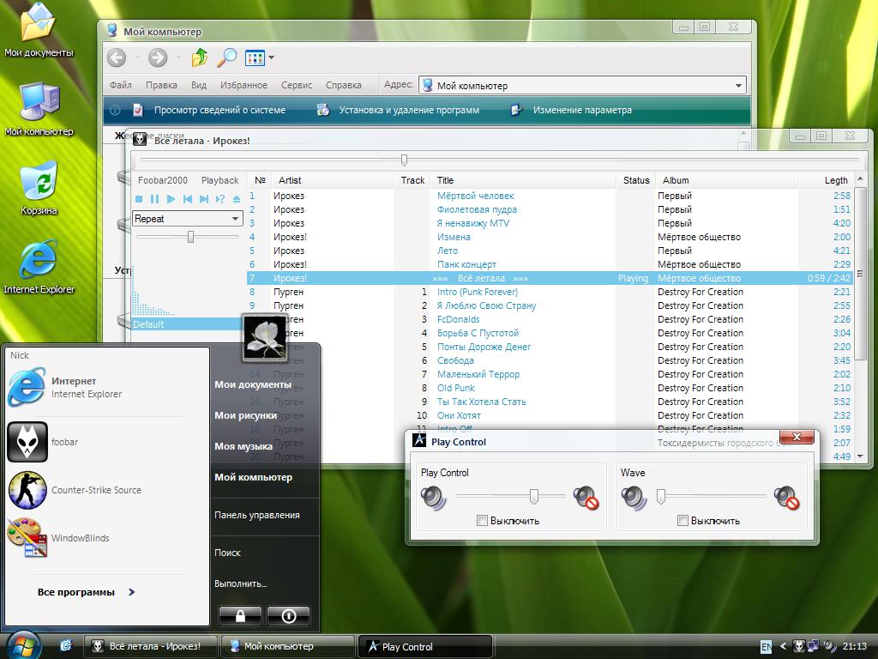Viewport: 878px width, 659px height.
Task: Mute Wave with Выключить checkbox
Action: [x=682, y=521]
